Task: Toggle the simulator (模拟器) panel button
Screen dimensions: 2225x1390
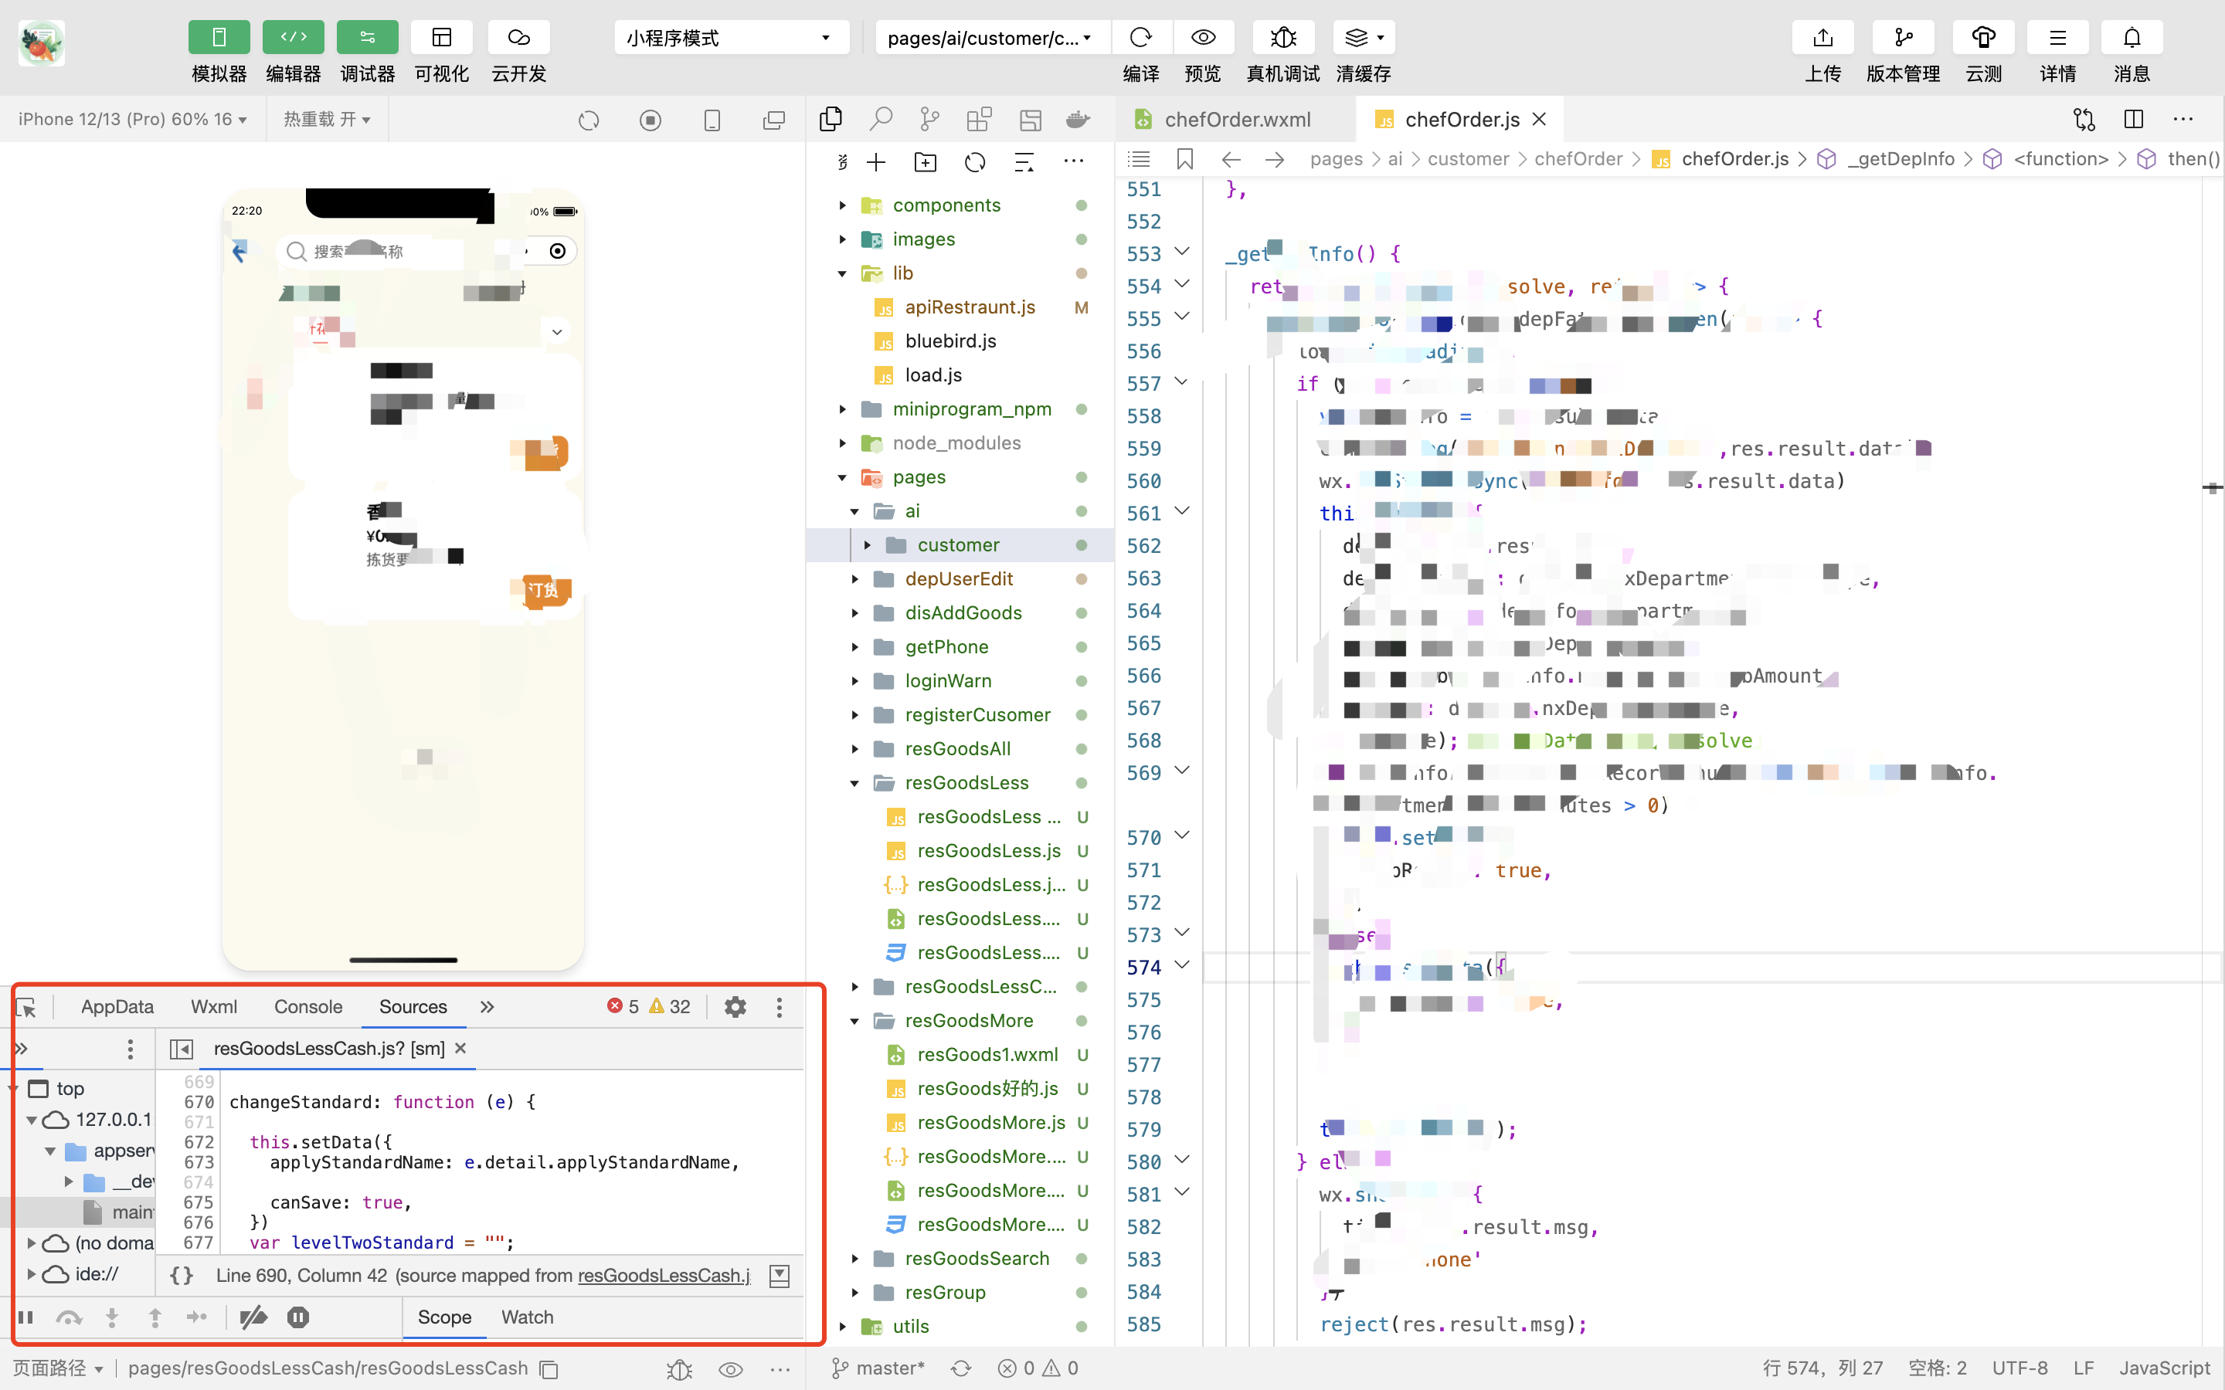Action: click(219, 38)
